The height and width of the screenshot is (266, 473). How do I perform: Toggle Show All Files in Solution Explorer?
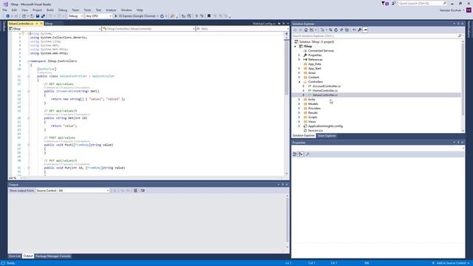(x=347, y=30)
